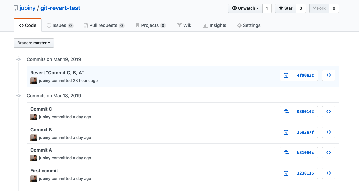Screen dimensions: 359x191
Task: Open commit hash 4f90a2c
Action: coord(305,75)
